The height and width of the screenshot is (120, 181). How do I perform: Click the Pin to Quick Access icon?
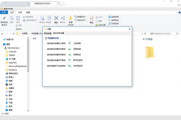(4, 18)
